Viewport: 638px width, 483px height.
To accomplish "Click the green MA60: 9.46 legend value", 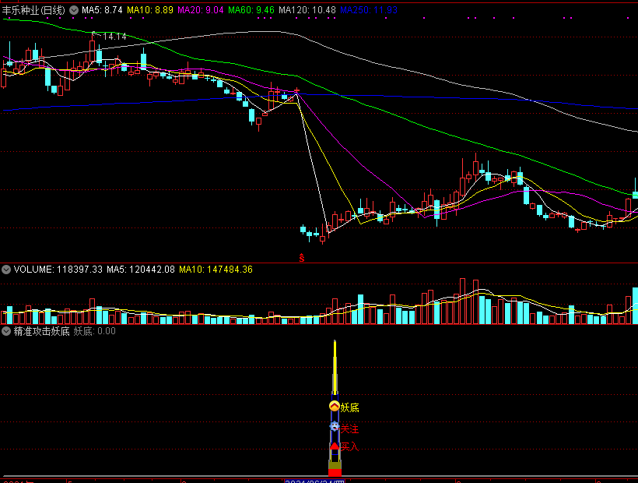I will 251,10.
